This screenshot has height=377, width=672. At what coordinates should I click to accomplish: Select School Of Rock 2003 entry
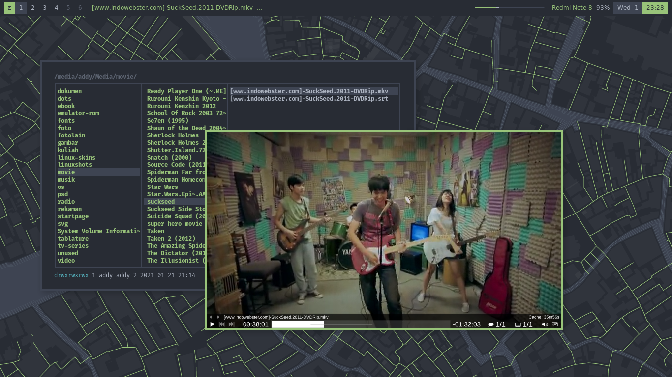click(186, 113)
